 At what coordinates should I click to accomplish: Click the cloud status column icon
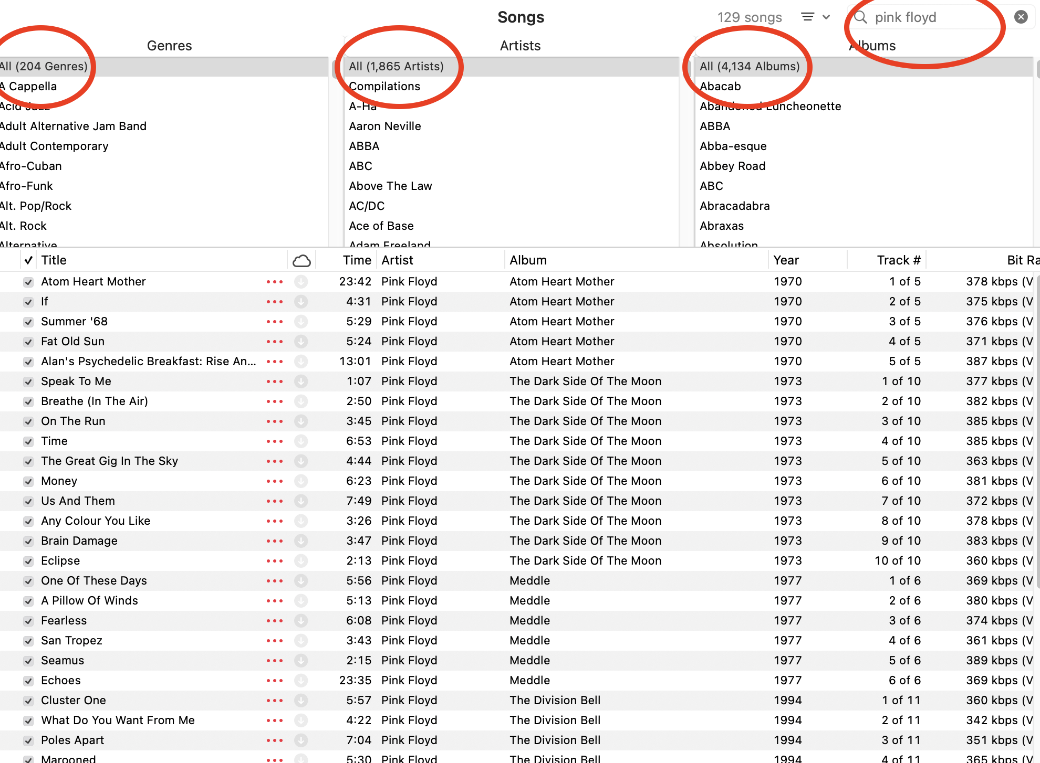point(301,260)
